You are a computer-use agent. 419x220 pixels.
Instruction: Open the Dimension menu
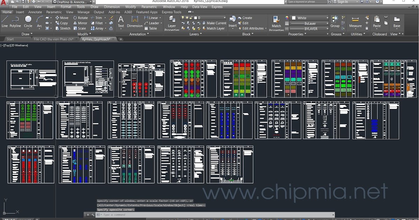tap(112, 7)
